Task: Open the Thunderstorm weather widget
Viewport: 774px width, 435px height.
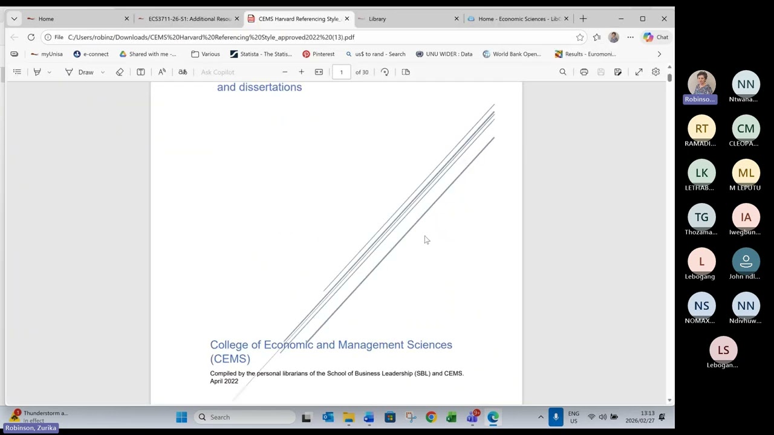Action: [39, 416]
